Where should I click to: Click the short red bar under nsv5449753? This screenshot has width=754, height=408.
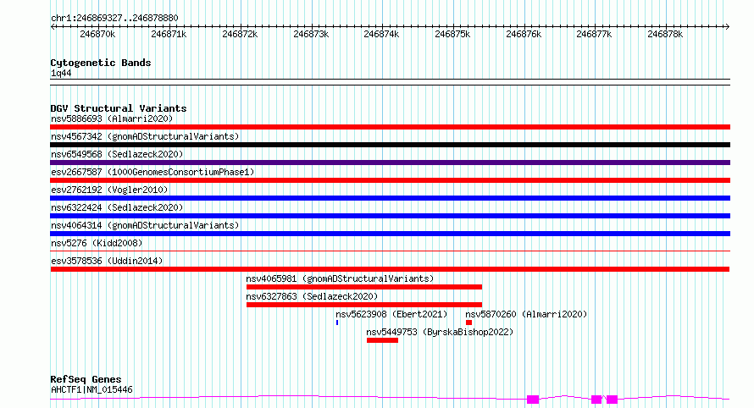tap(382, 340)
